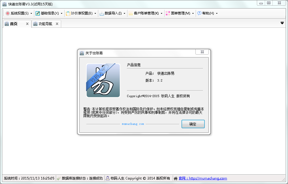
Task: Expand the 帮助(H) dropdown arrow
Action: 217,13
